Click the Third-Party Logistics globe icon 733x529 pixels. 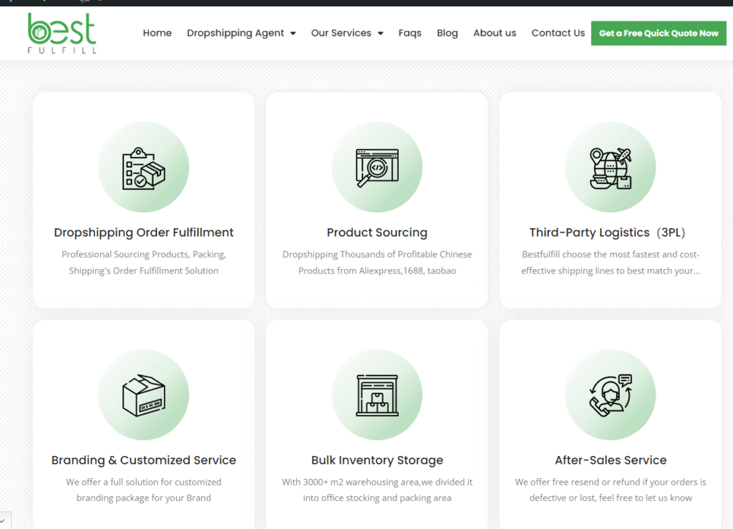click(x=611, y=168)
